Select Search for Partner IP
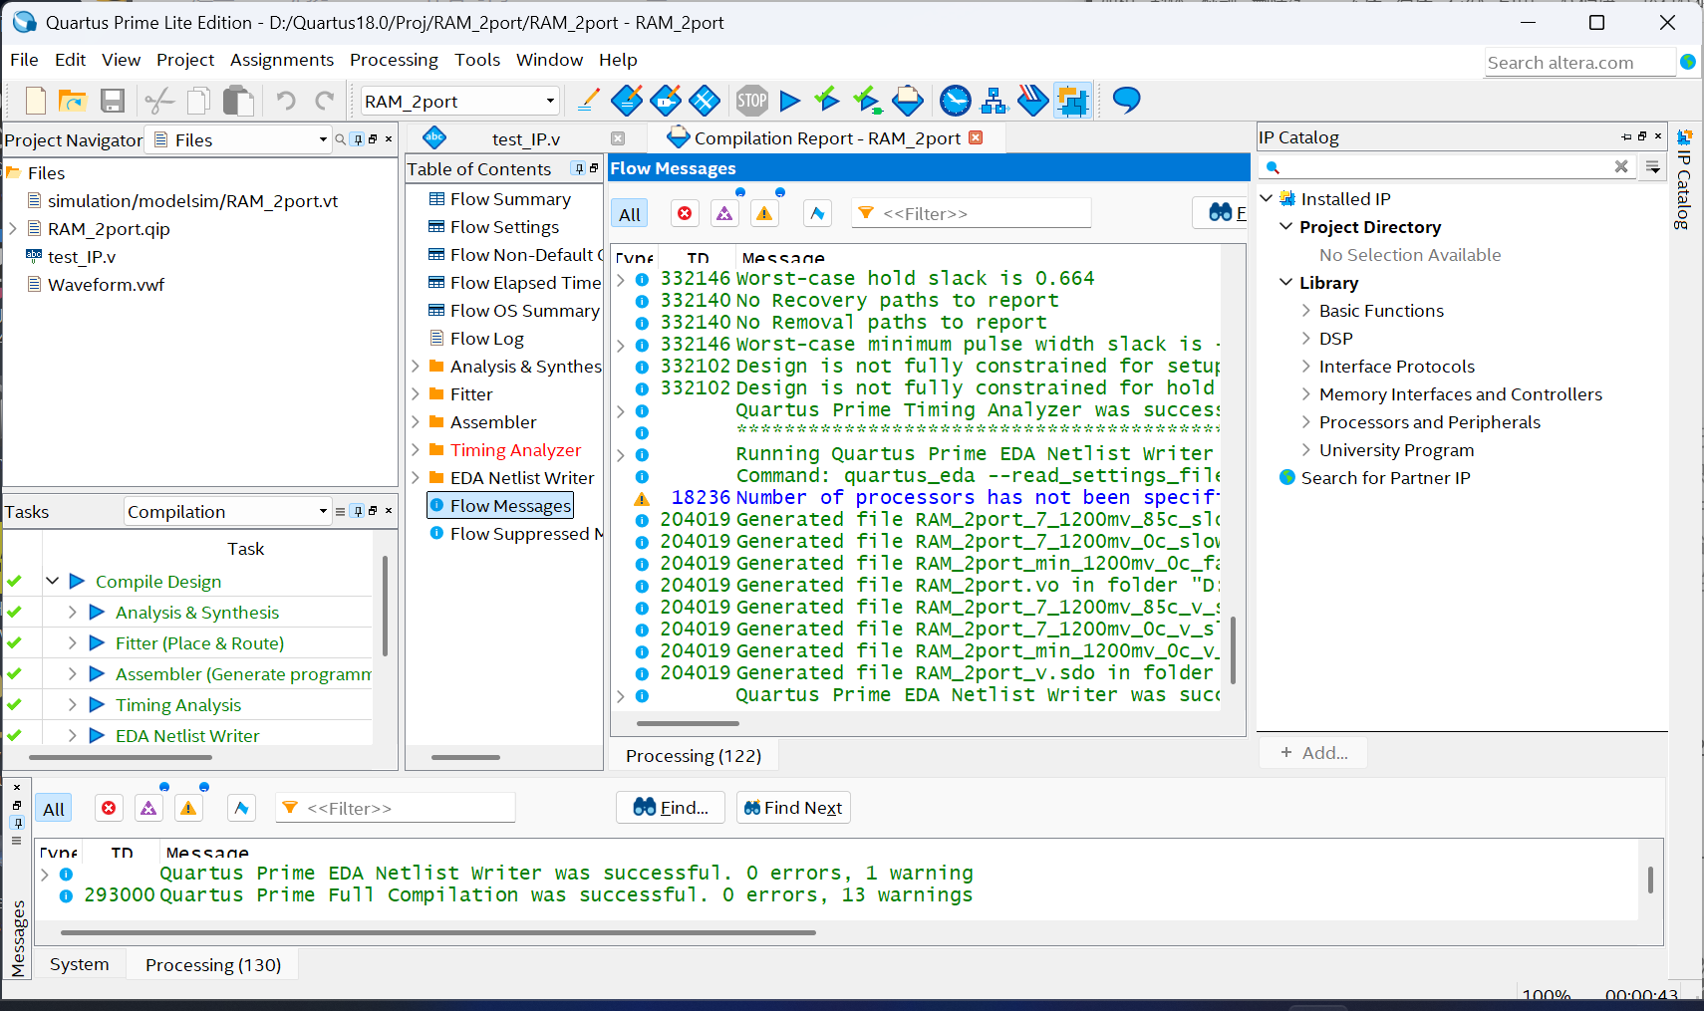This screenshot has height=1011, width=1704. 1385,478
